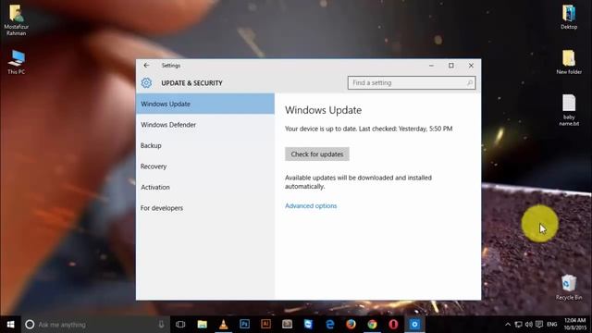Screen dimensions: 592x333
Task: Click 'Available updates will be downloaded' text
Action: [x=358, y=182]
